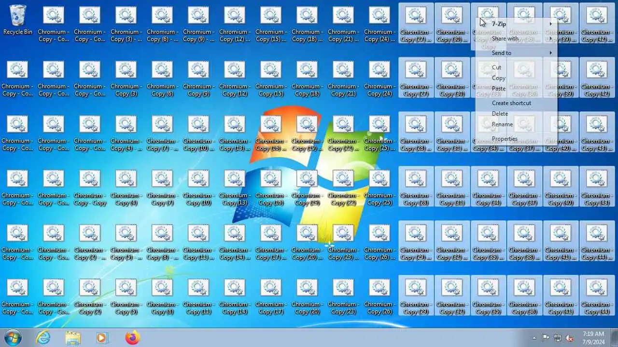Select highlighted icon labeled exactly 'Chromium - Copy (41)'
The image size is (618, 347).
(x=561, y=295)
